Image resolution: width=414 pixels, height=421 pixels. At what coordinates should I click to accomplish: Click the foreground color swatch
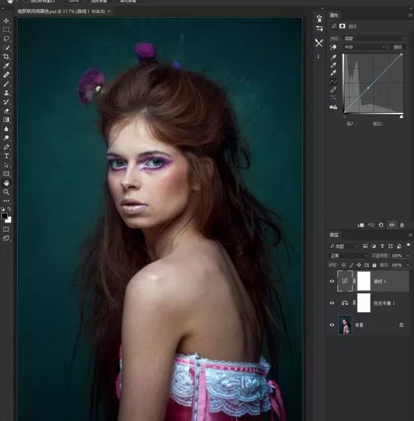[x=5, y=215]
